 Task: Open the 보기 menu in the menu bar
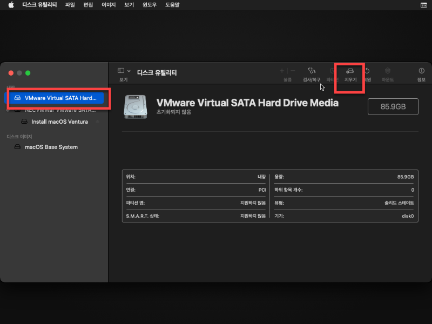(x=129, y=5)
